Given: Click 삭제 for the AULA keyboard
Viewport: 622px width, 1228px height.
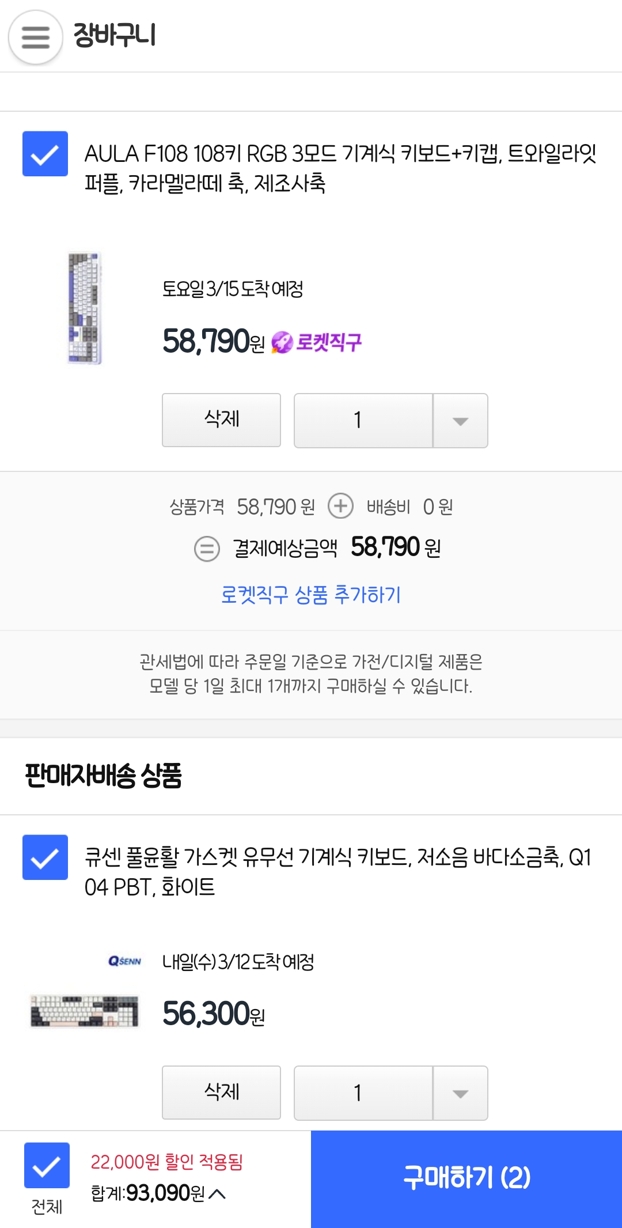Looking at the screenshot, I should point(221,420).
